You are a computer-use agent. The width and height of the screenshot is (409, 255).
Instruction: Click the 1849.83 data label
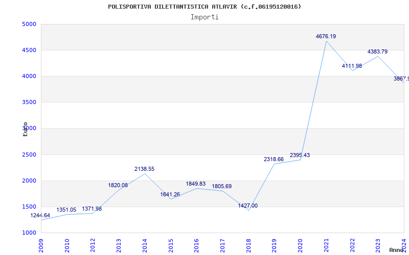point(196,184)
